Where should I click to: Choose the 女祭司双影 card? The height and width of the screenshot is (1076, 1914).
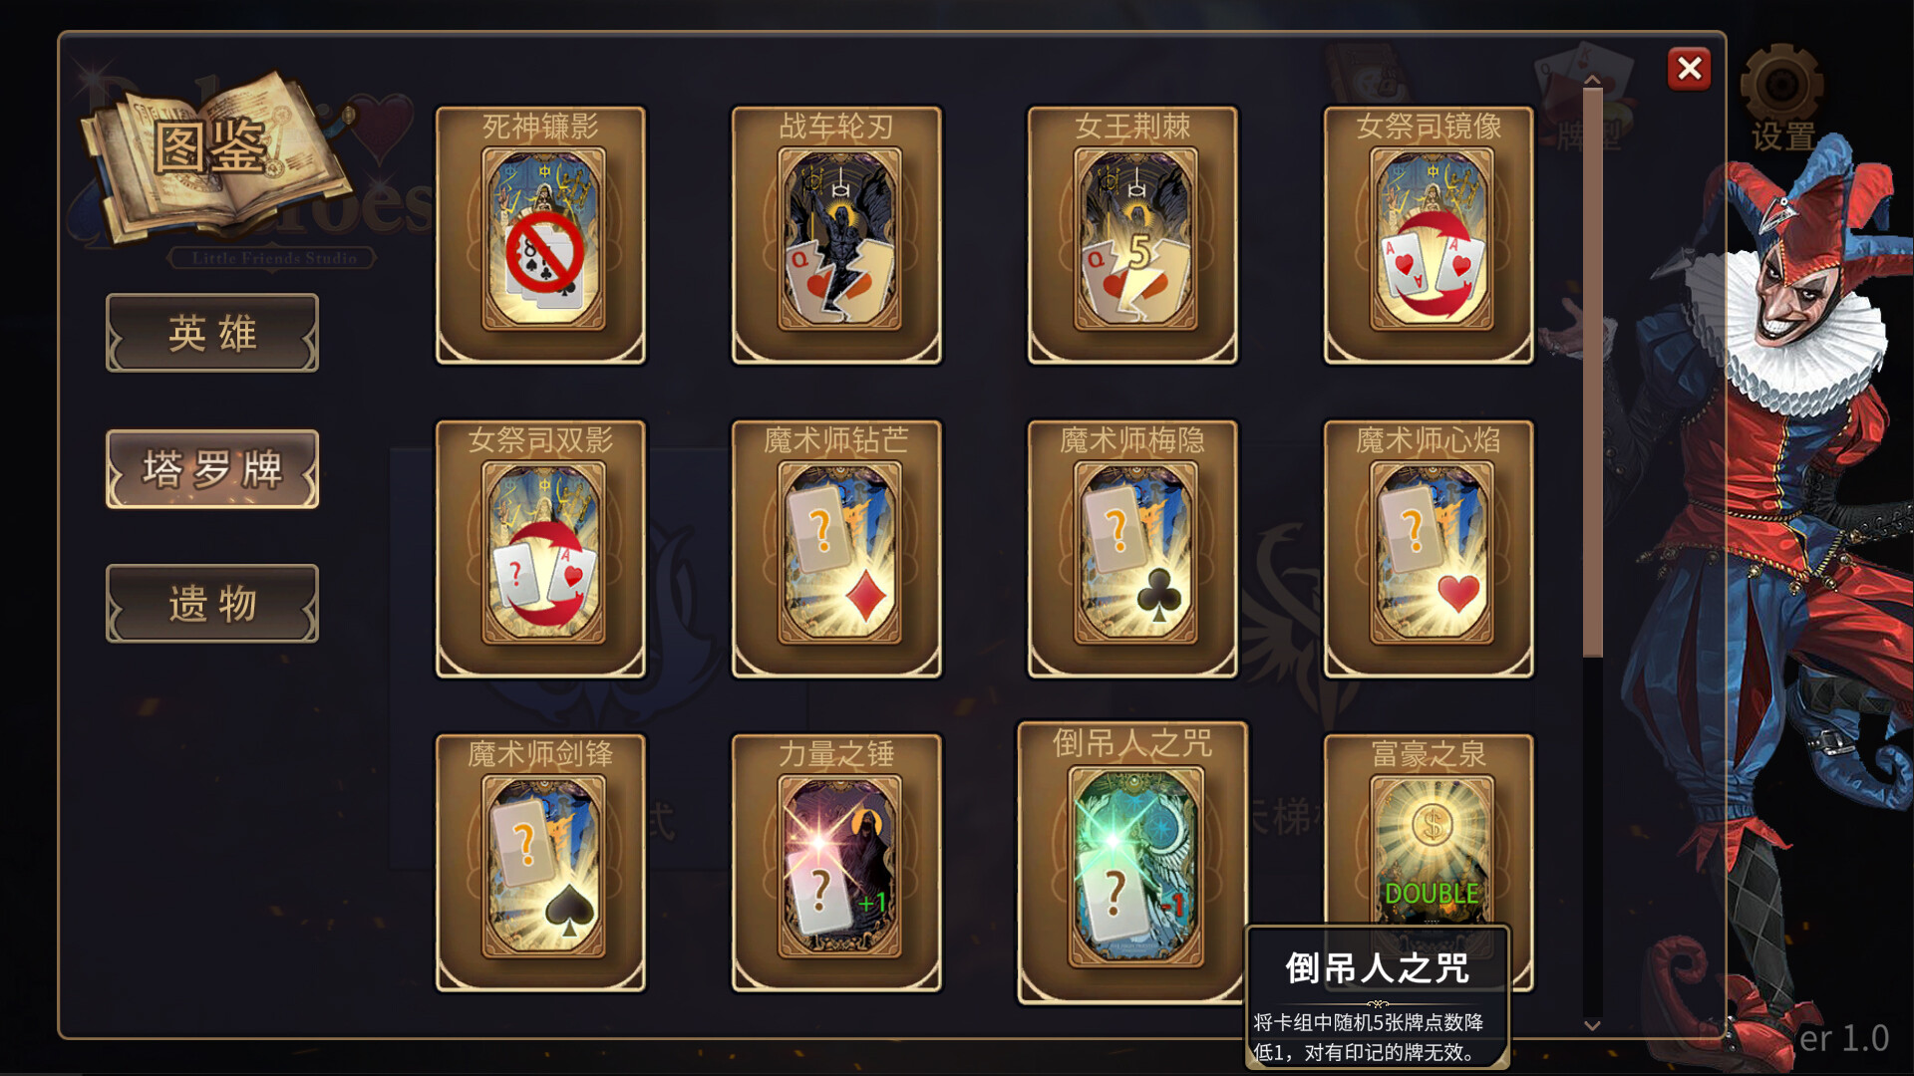coord(540,549)
